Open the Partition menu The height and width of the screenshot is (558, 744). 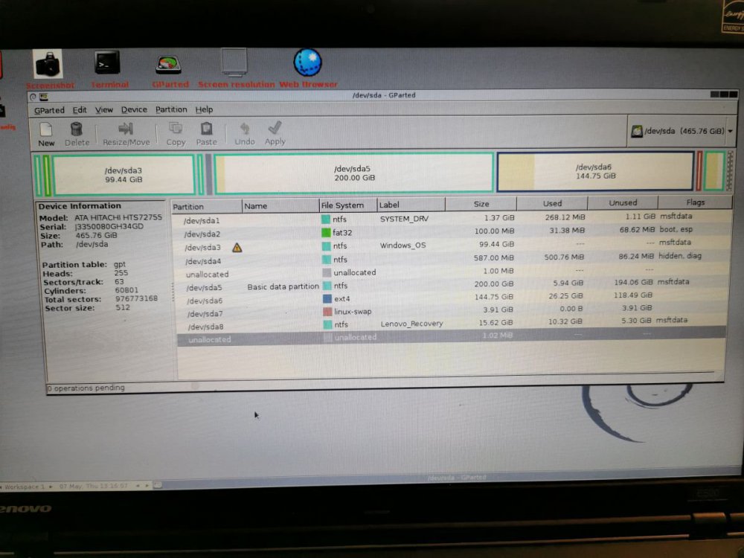(x=171, y=109)
